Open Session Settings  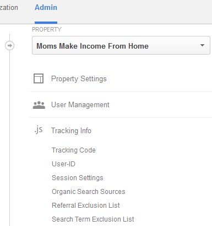coord(78,178)
